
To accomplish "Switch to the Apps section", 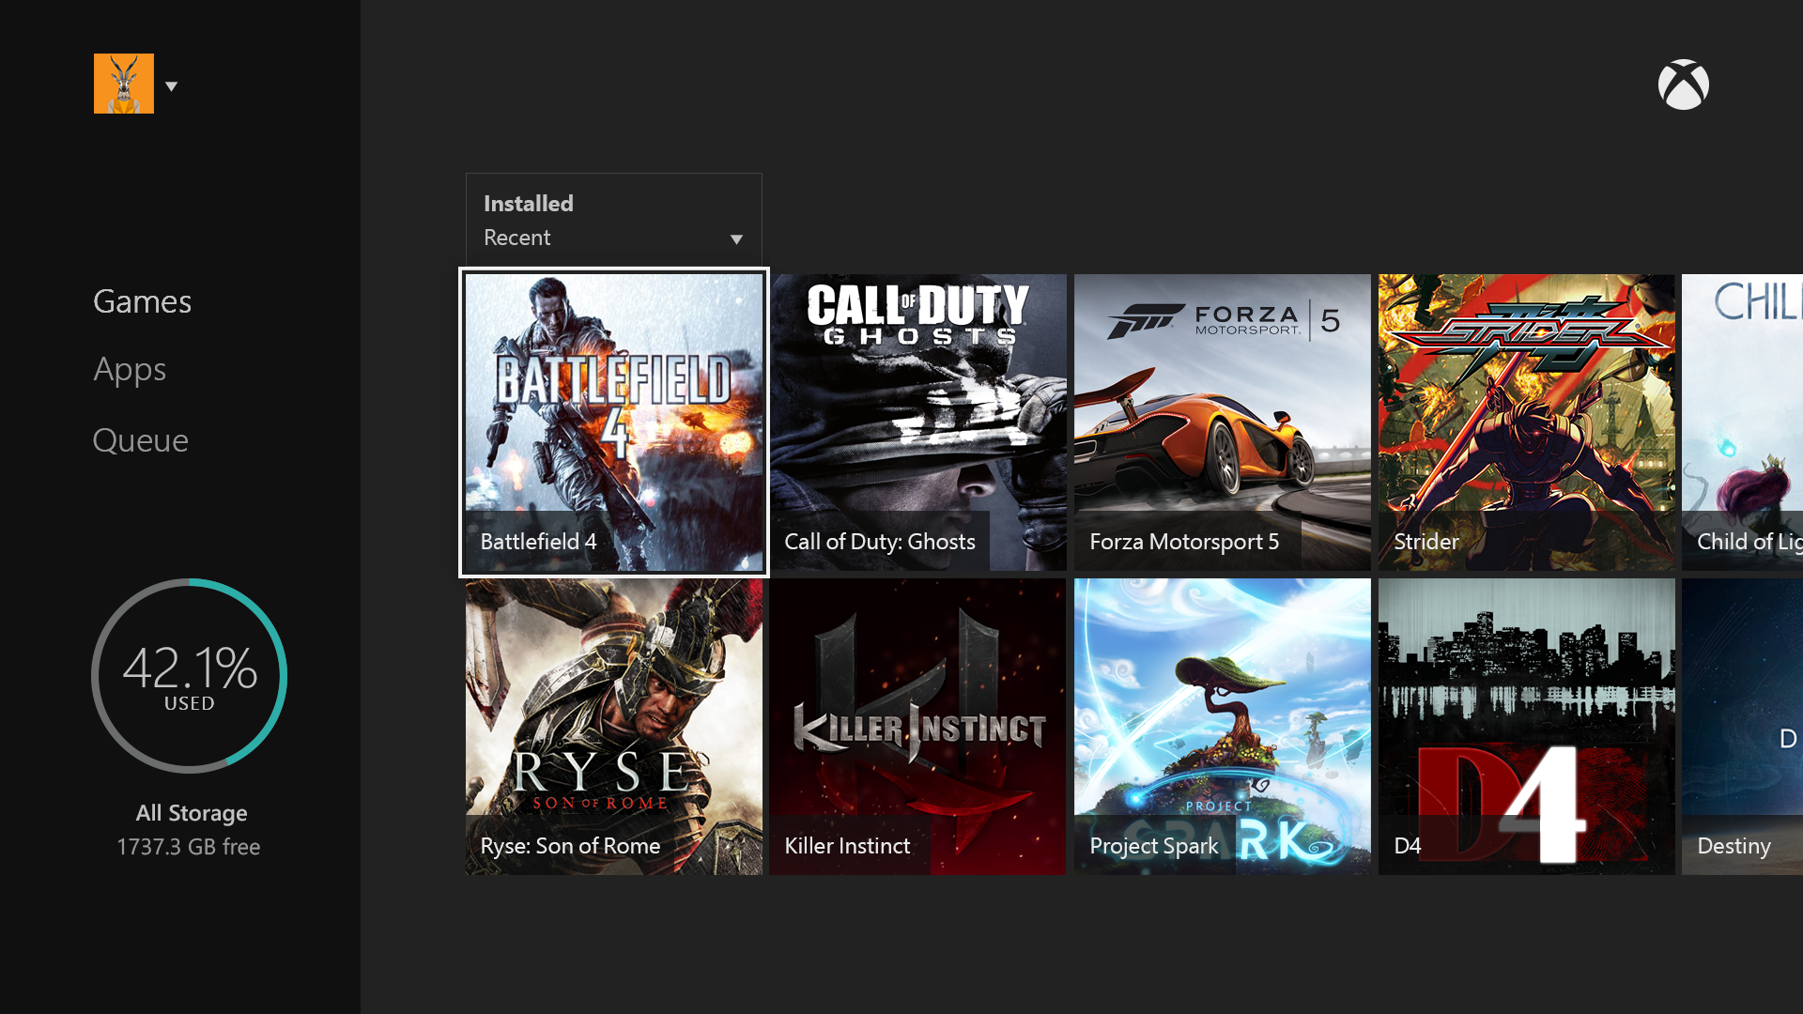I will click(x=130, y=369).
